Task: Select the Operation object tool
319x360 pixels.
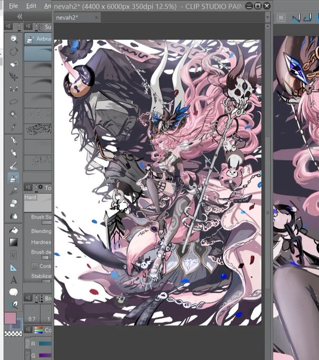Action: point(14,64)
